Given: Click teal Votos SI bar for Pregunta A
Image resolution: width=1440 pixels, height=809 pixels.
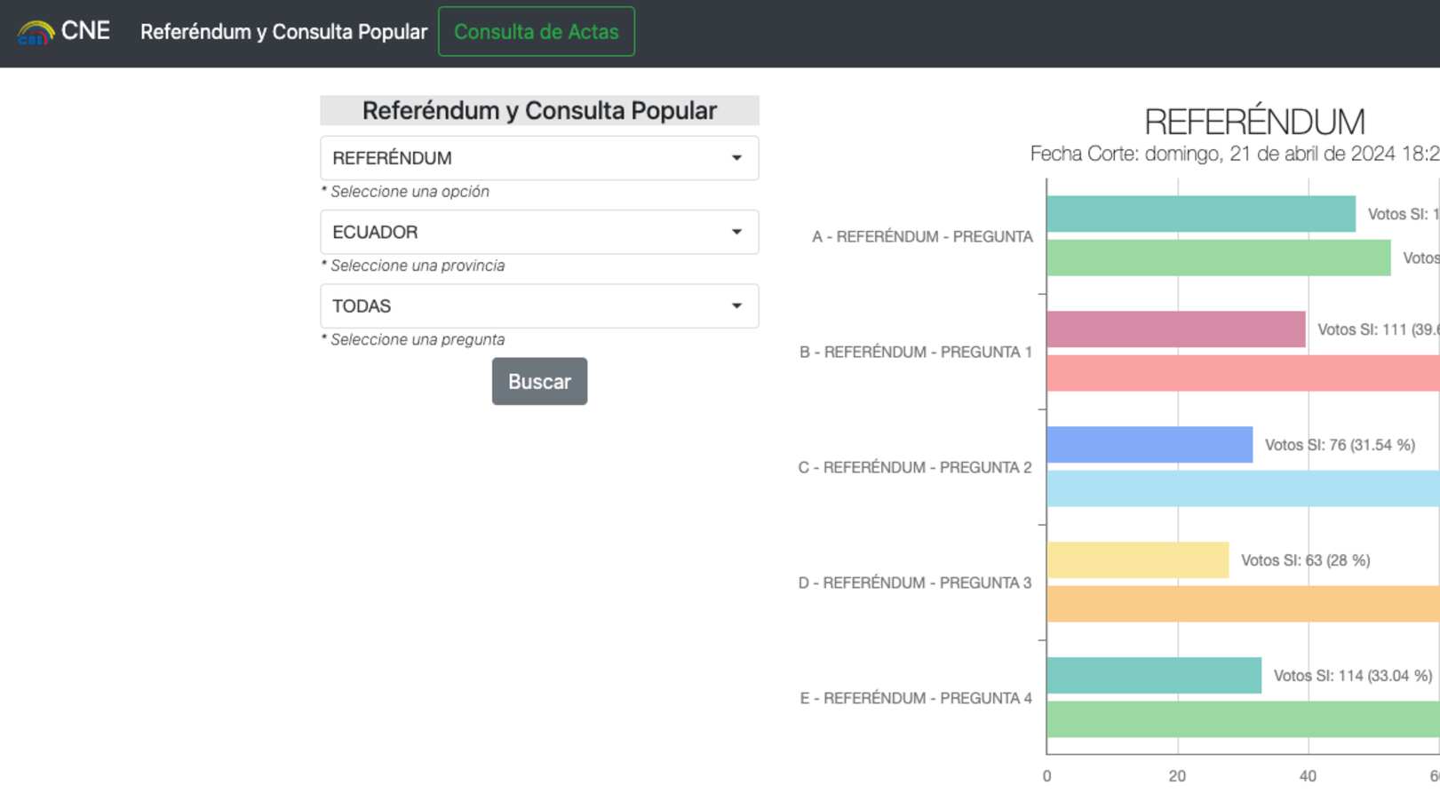Looking at the screenshot, I should point(1200,214).
